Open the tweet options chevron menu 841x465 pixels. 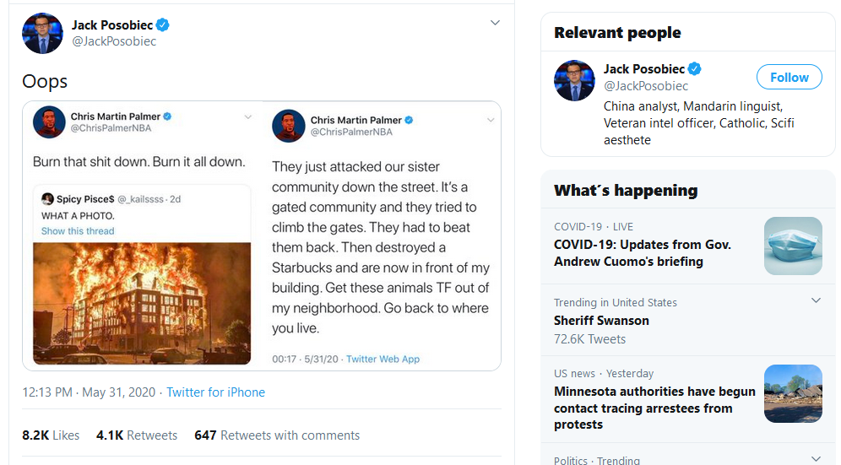click(495, 23)
